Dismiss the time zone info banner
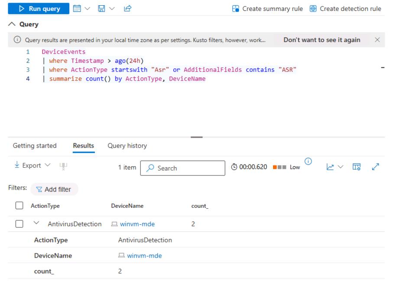399x288 pixels. click(x=377, y=40)
